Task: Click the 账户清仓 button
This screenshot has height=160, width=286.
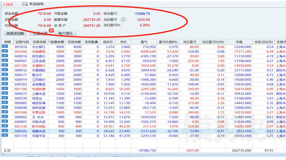Action: [66, 33]
